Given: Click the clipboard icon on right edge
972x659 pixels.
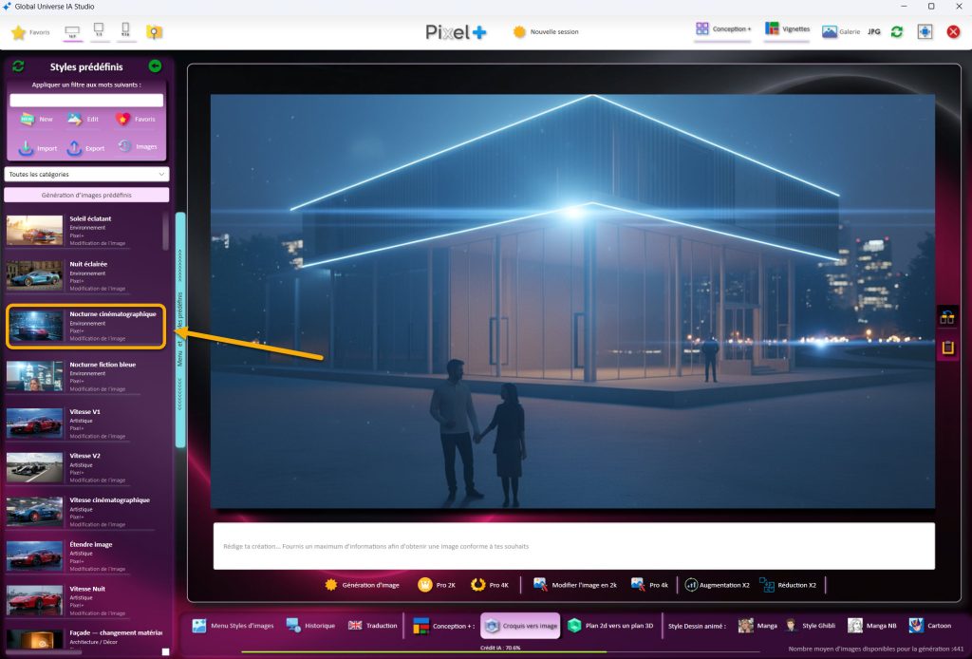Looking at the screenshot, I should tap(946, 348).
